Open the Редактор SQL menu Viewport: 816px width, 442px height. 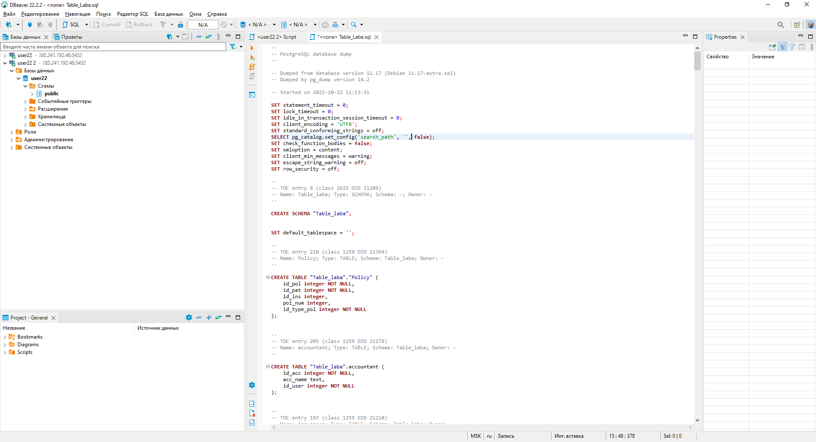[x=133, y=14]
